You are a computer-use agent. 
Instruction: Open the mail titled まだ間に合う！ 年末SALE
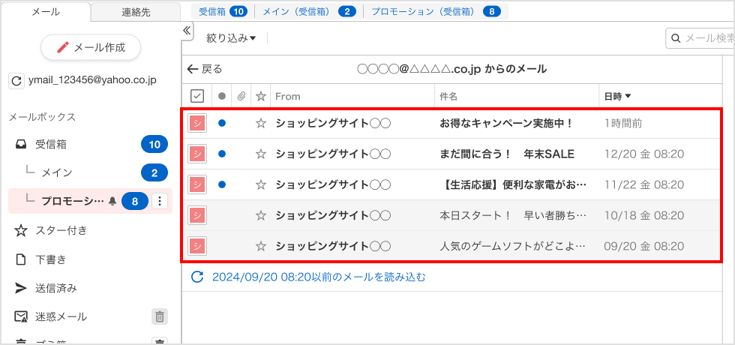(x=507, y=154)
